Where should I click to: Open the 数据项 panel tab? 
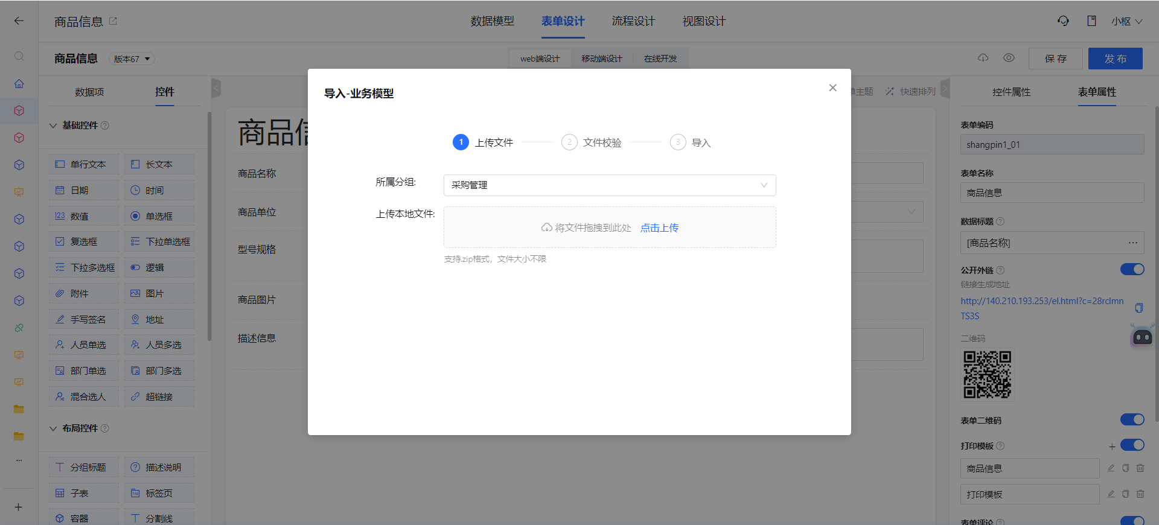coord(89,92)
